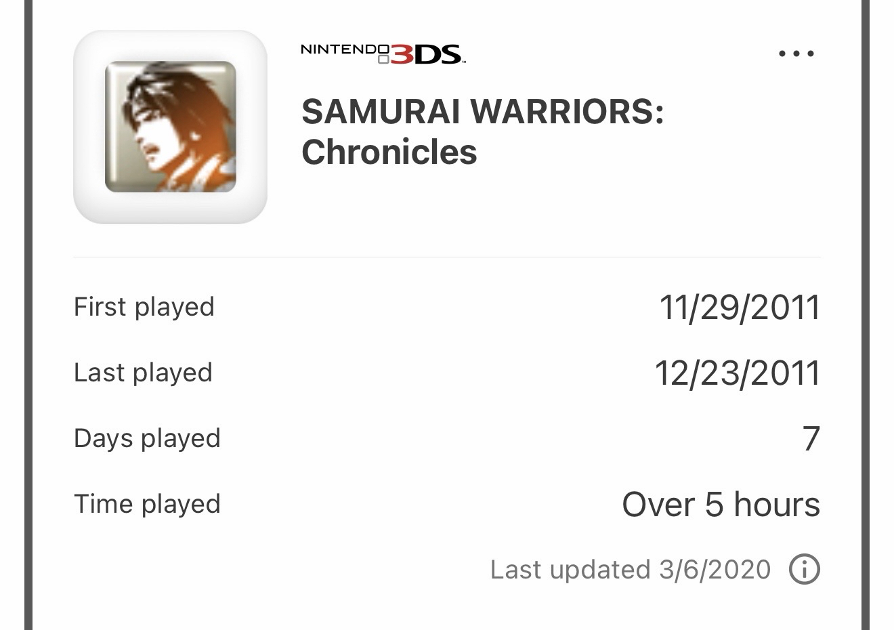Click the divider line under the game header
894x630 pixels.
coord(447,257)
